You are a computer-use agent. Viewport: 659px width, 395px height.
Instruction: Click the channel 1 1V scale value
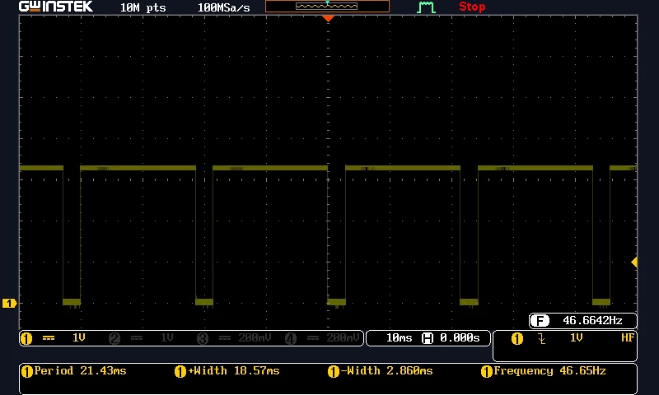78,338
